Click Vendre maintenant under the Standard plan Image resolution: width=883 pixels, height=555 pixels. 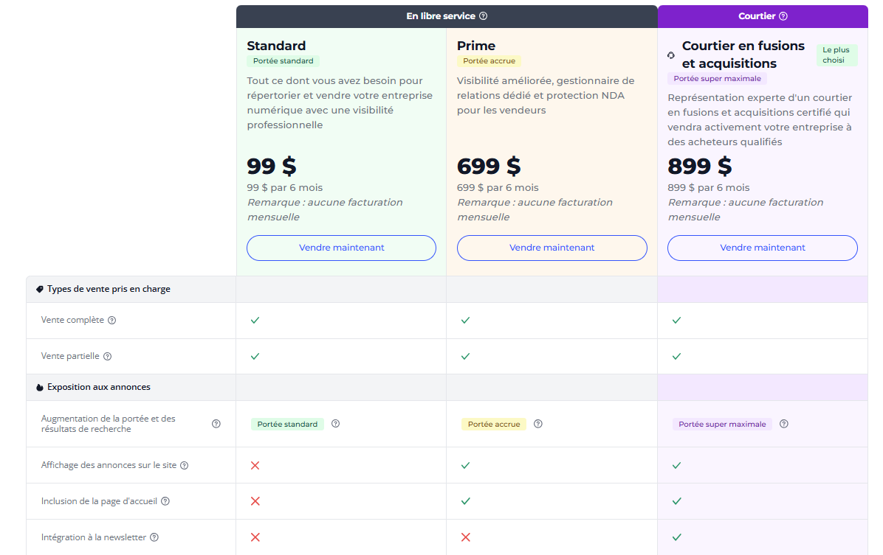341,248
